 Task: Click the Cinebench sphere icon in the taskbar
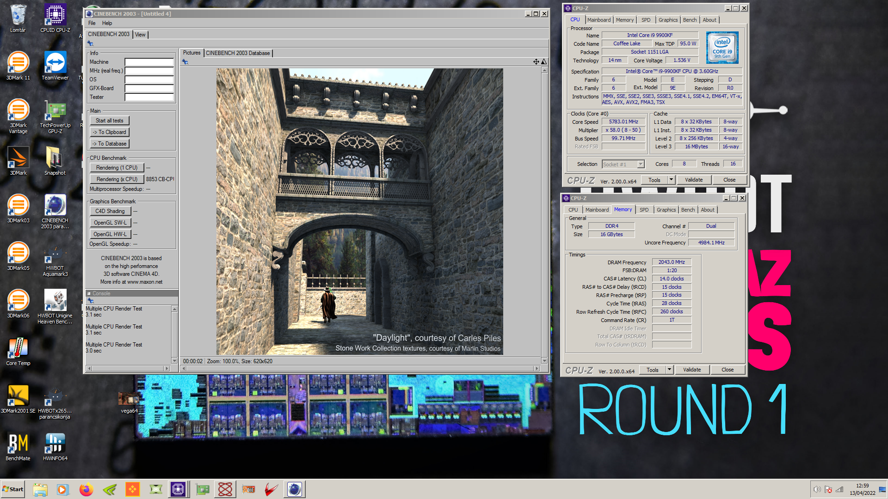[x=294, y=489]
